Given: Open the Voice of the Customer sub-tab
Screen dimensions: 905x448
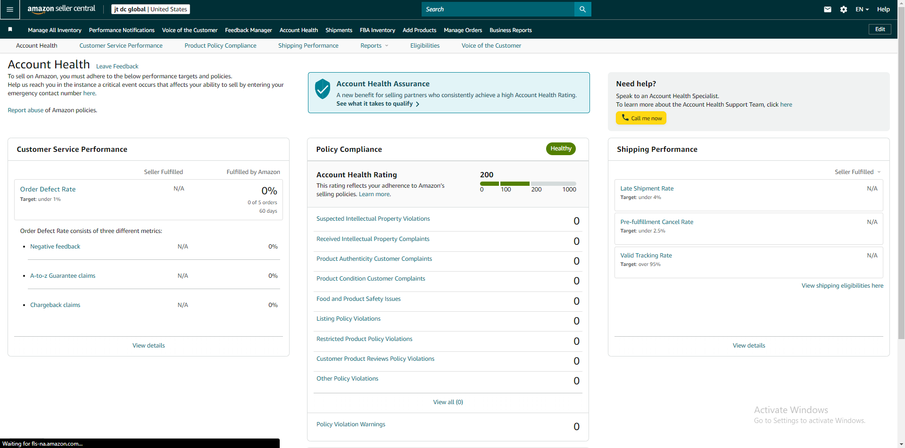Looking at the screenshot, I should [491, 46].
